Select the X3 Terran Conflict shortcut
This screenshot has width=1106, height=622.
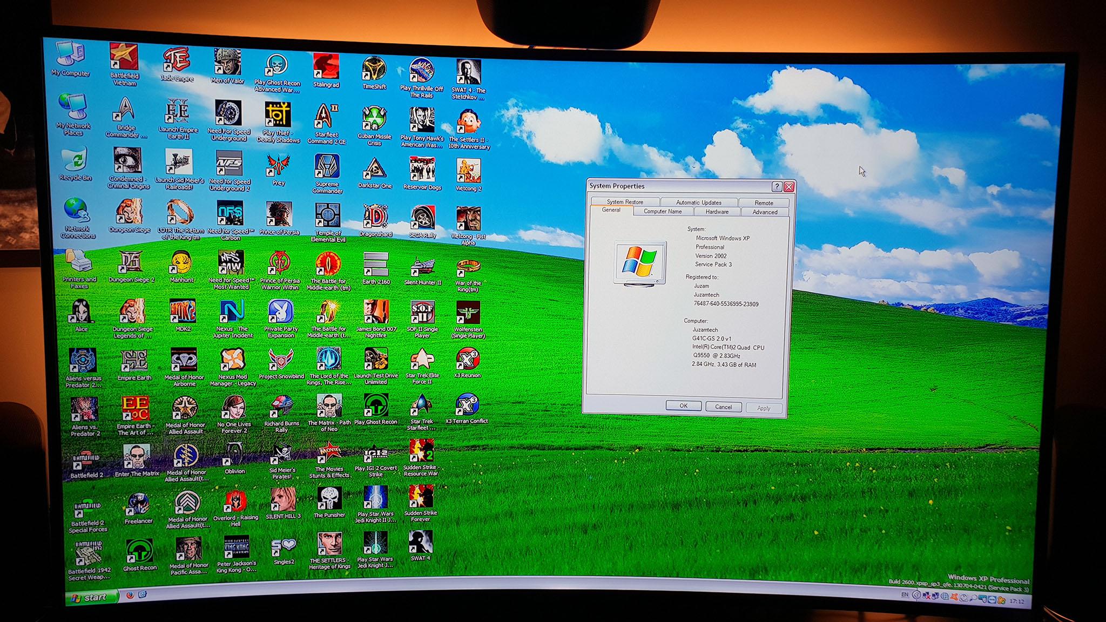[467, 405]
